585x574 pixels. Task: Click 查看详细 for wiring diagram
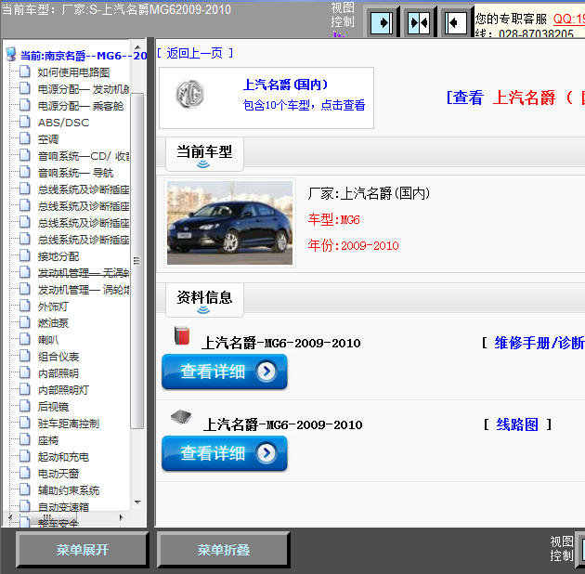tap(225, 453)
